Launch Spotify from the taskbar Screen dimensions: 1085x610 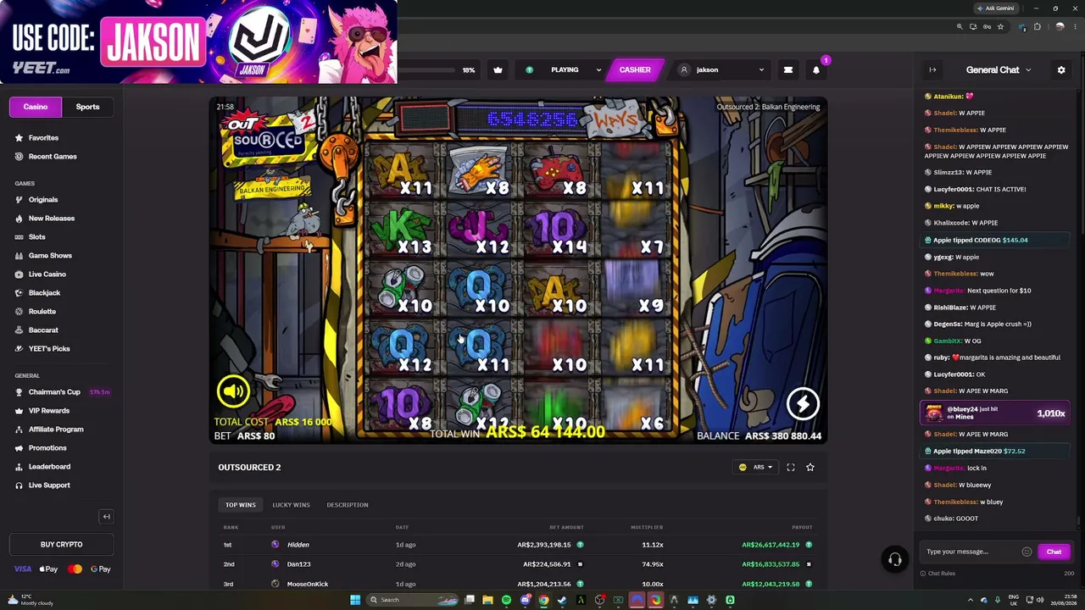point(506,600)
